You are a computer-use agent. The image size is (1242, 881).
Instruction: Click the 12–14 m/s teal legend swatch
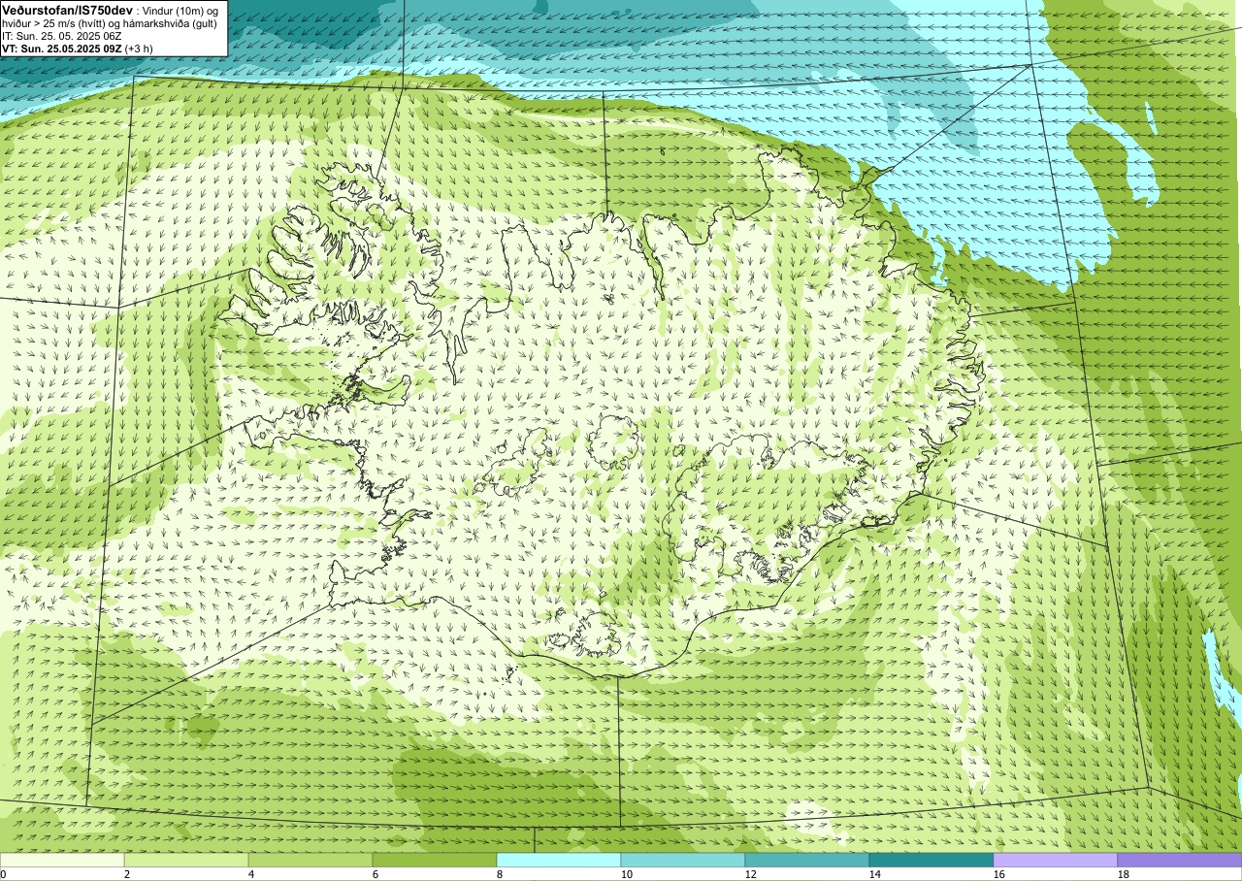click(x=807, y=860)
